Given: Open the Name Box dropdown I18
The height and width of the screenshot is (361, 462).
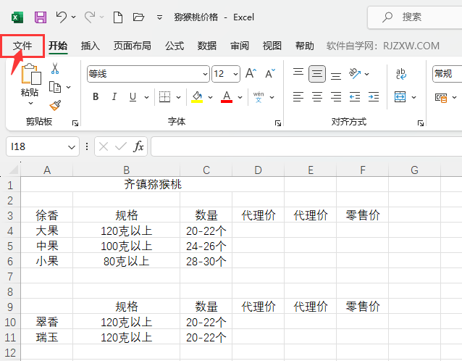Looking at the screenshot, I should pyautogui.click(x=71, y=146).
